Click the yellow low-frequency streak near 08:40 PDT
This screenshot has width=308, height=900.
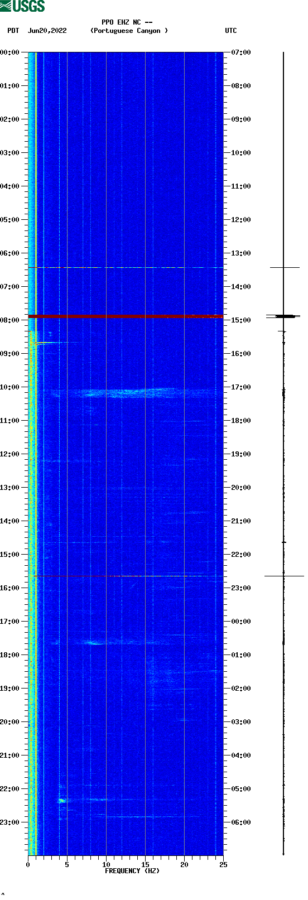click(51, 343)
